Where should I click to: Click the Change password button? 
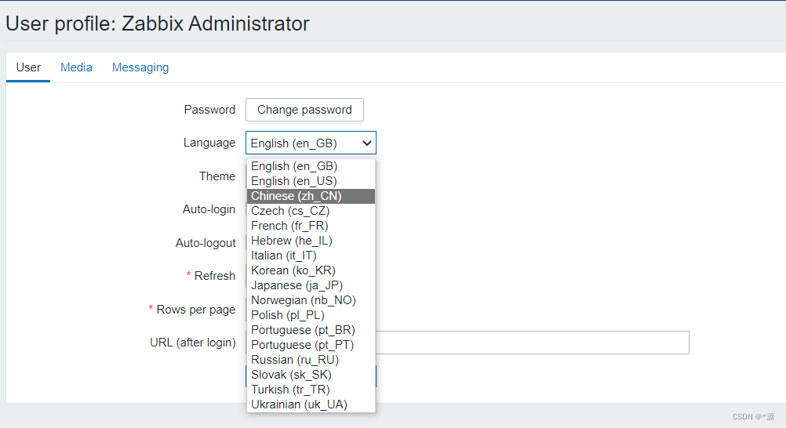coord(304,110)
